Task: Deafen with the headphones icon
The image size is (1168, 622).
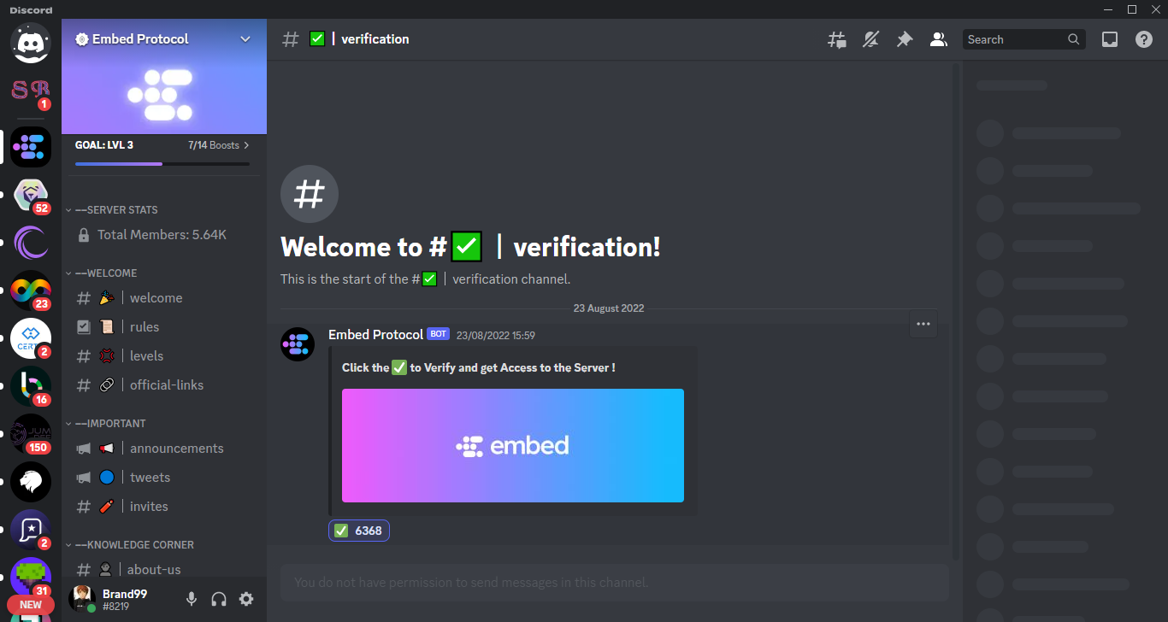Action: point(219,599)
